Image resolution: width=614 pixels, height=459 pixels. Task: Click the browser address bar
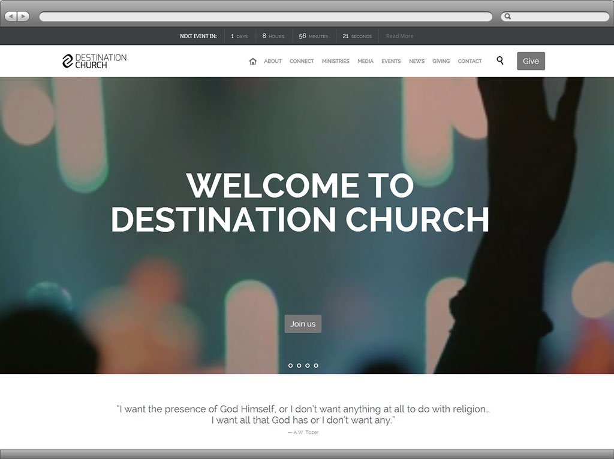[x=265, y=17]
